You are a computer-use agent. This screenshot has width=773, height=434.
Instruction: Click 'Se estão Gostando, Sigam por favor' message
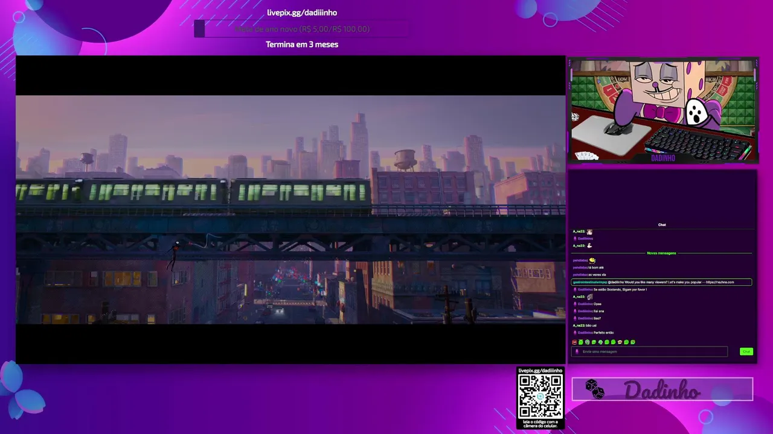(x=620, y=289)
